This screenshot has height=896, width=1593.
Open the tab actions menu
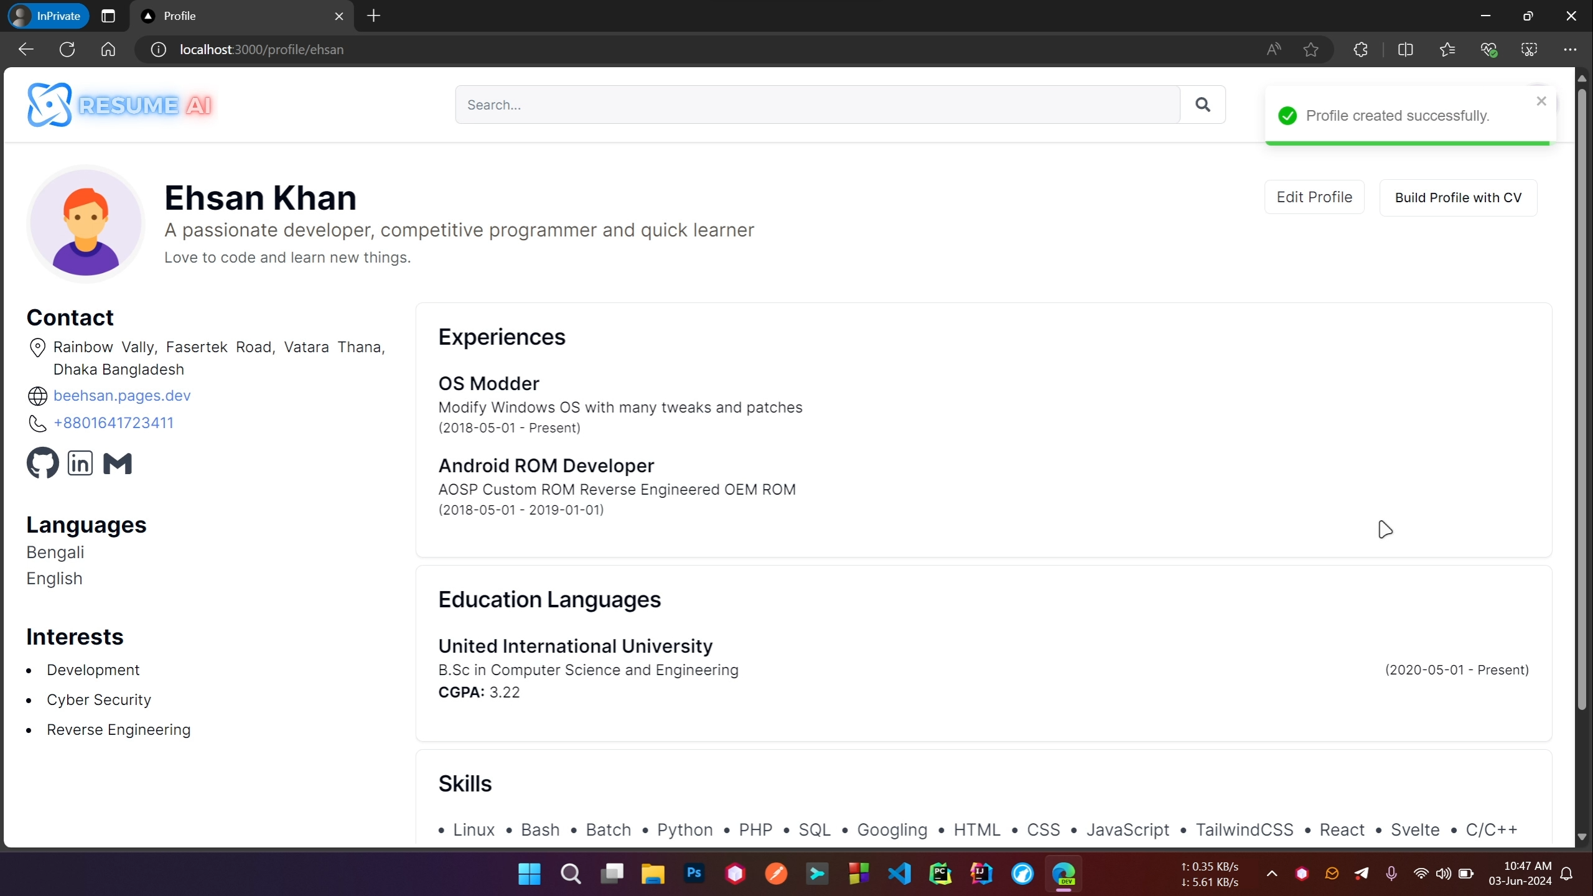point(108,16)
